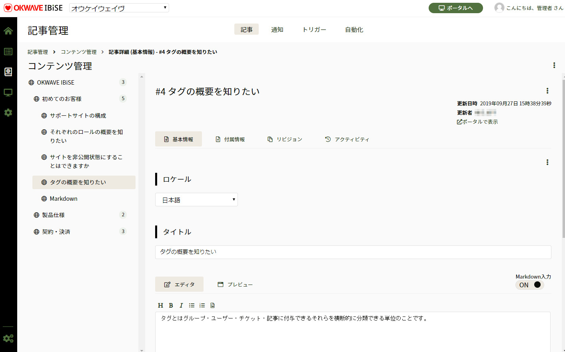Insert a numbered list in the editor
This screenshot has height=352, width=565.
pos(202,305)
